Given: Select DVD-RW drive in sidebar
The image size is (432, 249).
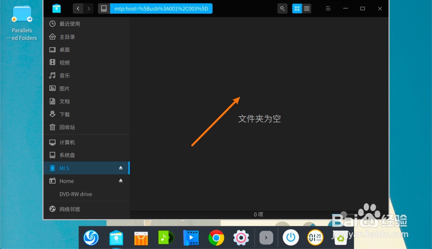Looking at the screenshot, I should tap(86, 194).
